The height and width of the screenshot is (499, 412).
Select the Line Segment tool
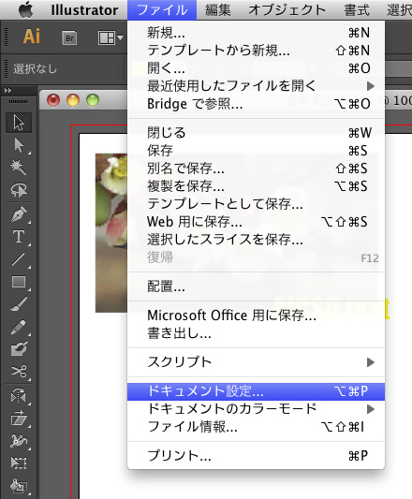(x=19, y=259)
